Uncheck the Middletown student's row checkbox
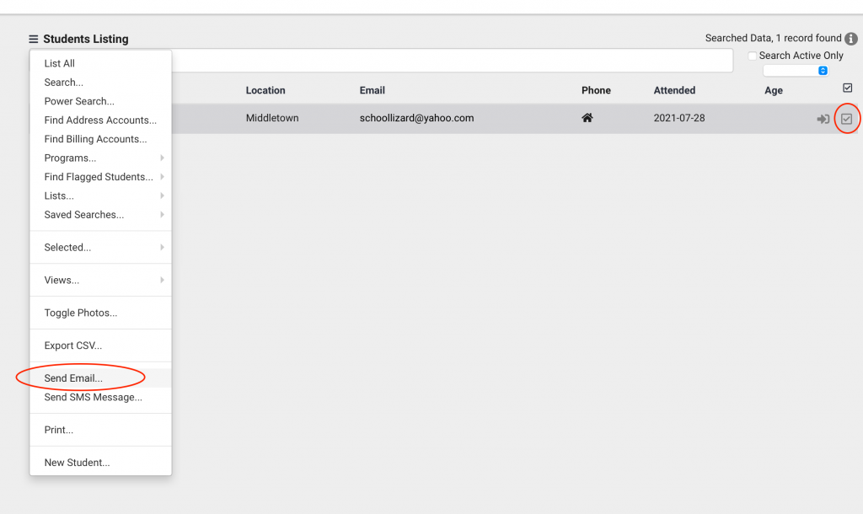 pyautogui.click(x=847, y=118)
